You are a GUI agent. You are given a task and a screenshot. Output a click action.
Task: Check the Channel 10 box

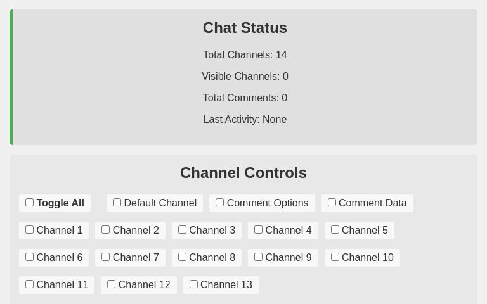(335, 257)
